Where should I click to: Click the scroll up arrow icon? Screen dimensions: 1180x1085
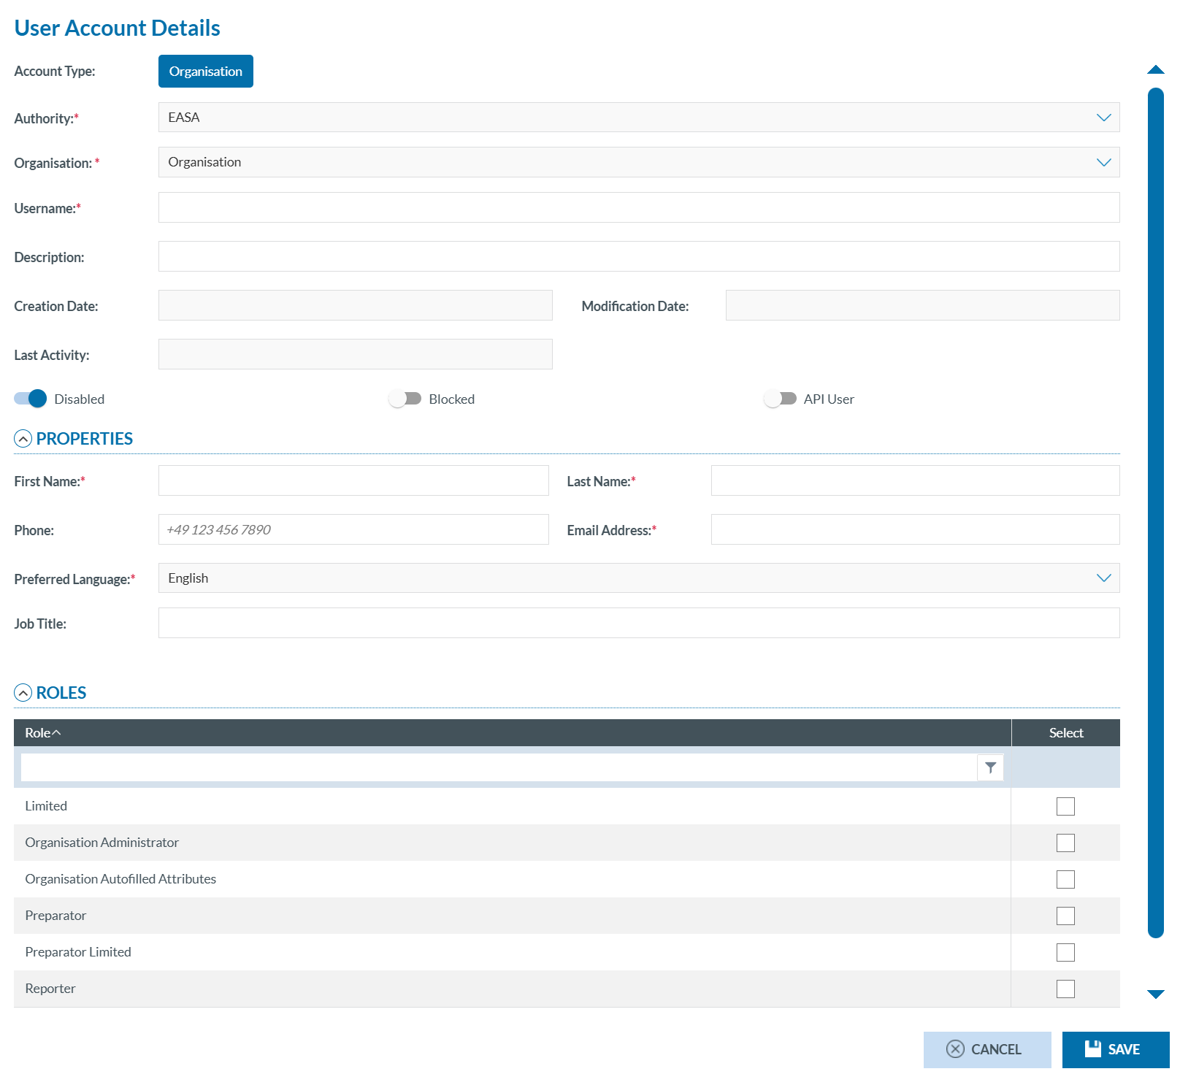(x=1155, y=70)
